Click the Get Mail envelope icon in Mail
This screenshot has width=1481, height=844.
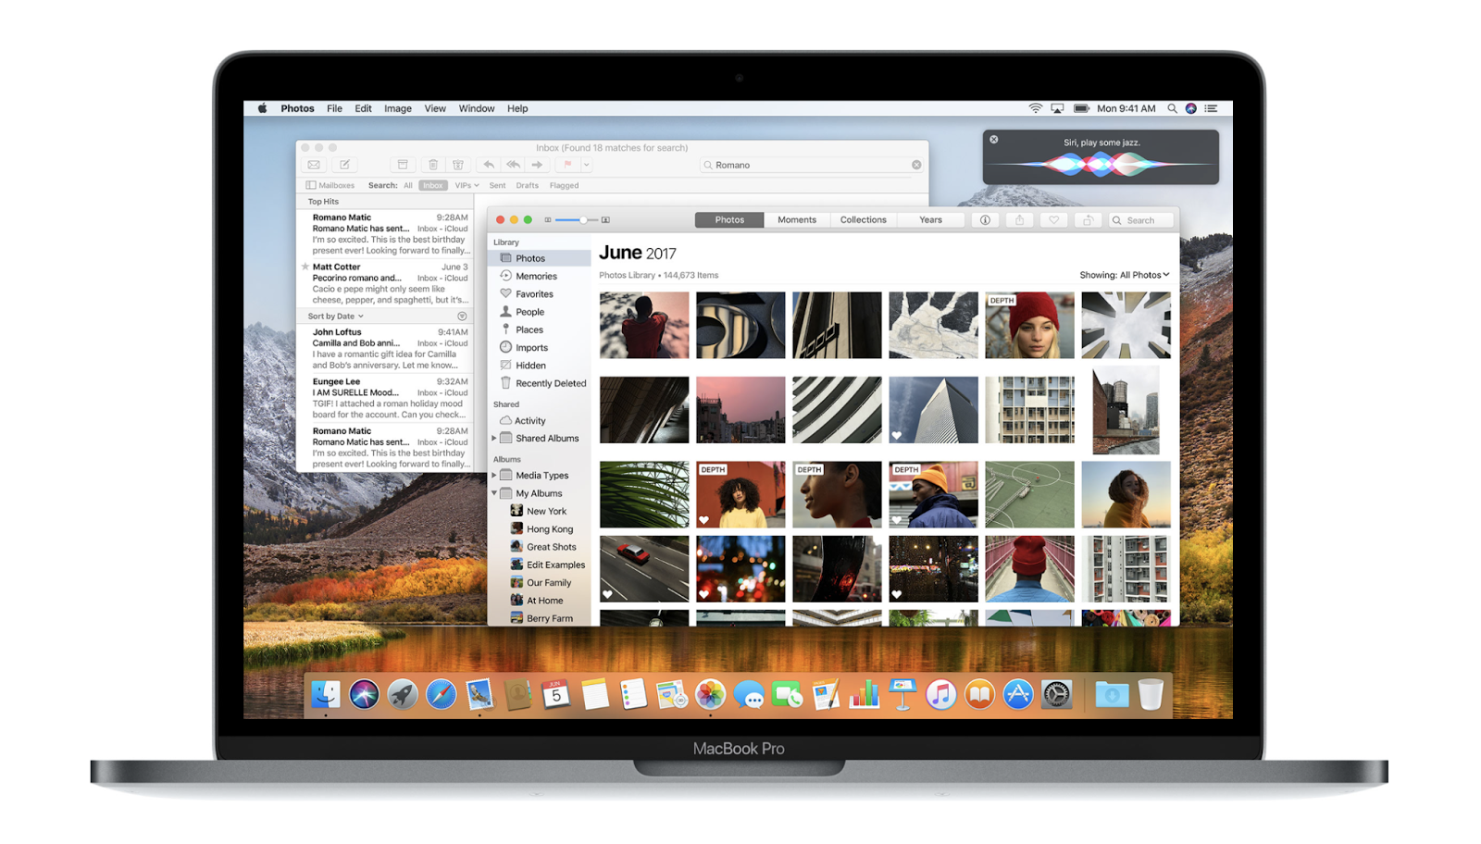[314, 165]
